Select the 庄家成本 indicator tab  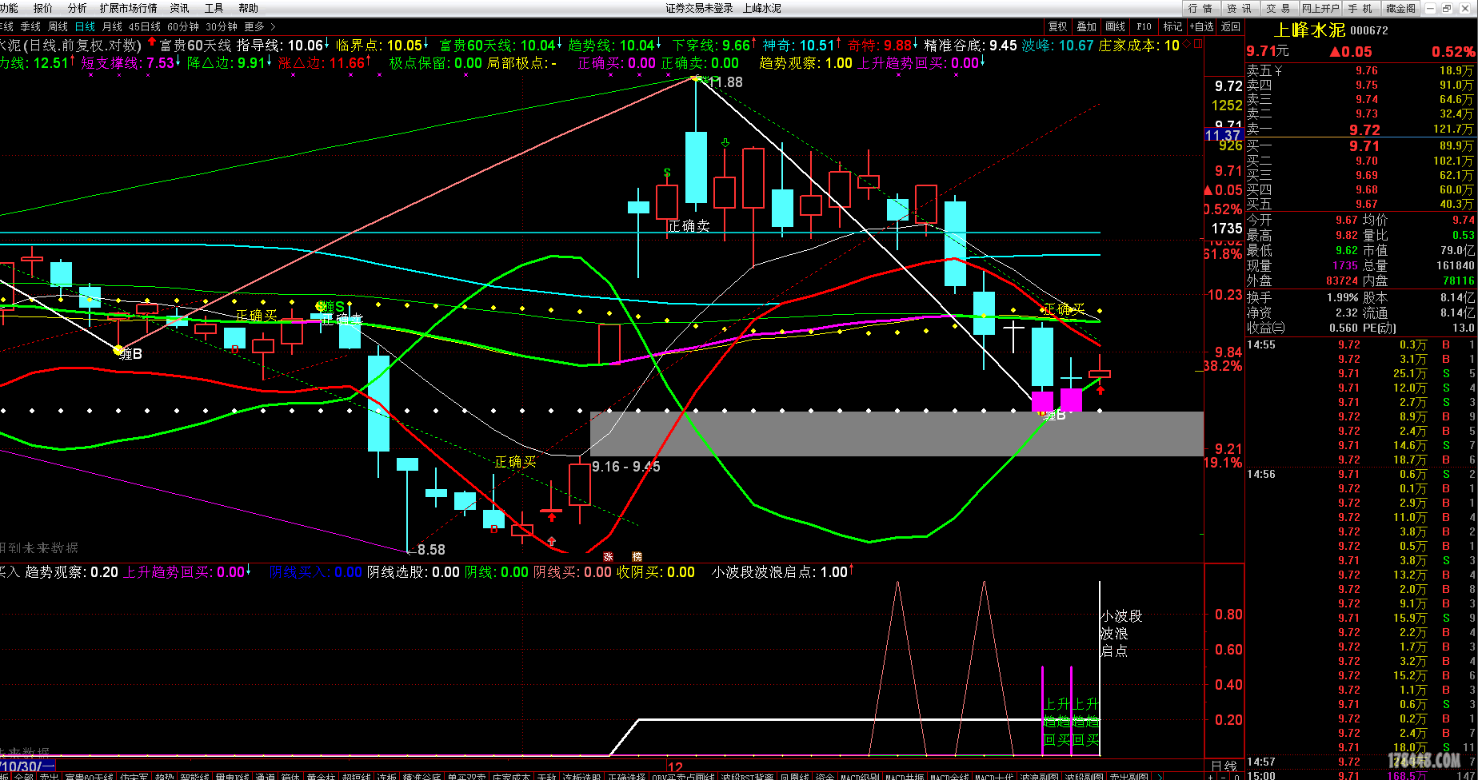513,774
